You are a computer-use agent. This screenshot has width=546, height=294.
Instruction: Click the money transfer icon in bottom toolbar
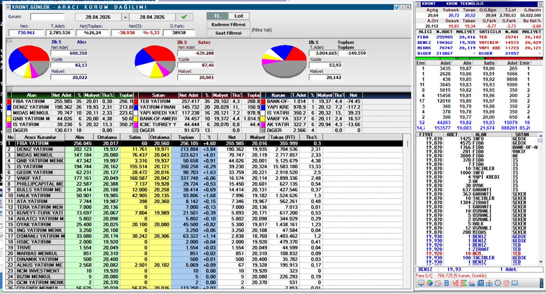coord(489,283)
